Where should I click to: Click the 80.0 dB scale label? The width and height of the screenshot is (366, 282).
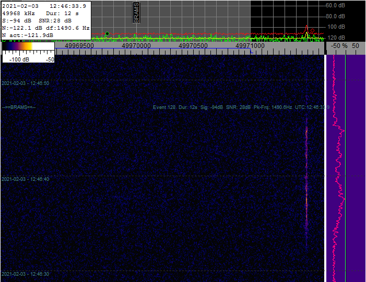coord(335,16)
